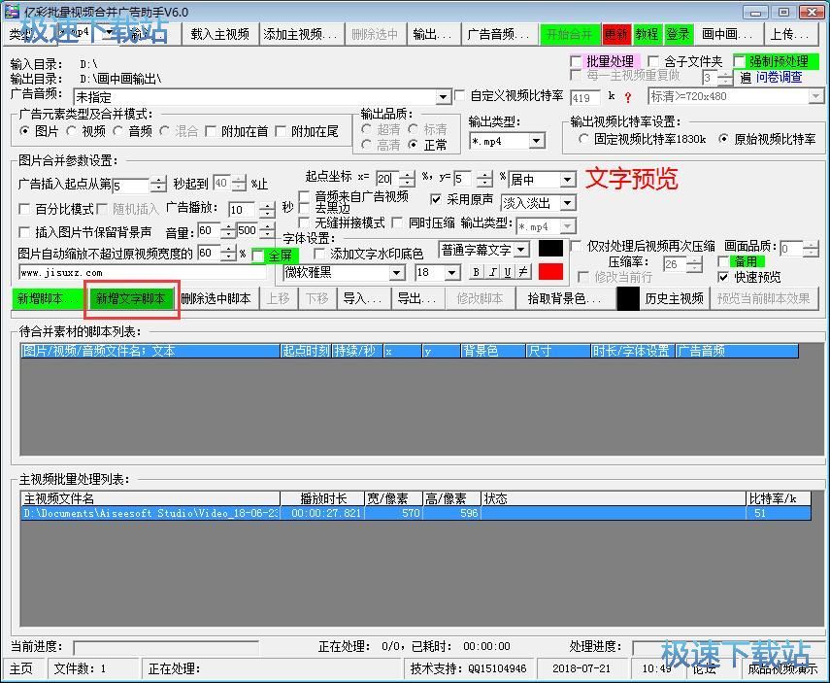Click the bold B font style button
The image size is (830, 683).
point(477,272)
